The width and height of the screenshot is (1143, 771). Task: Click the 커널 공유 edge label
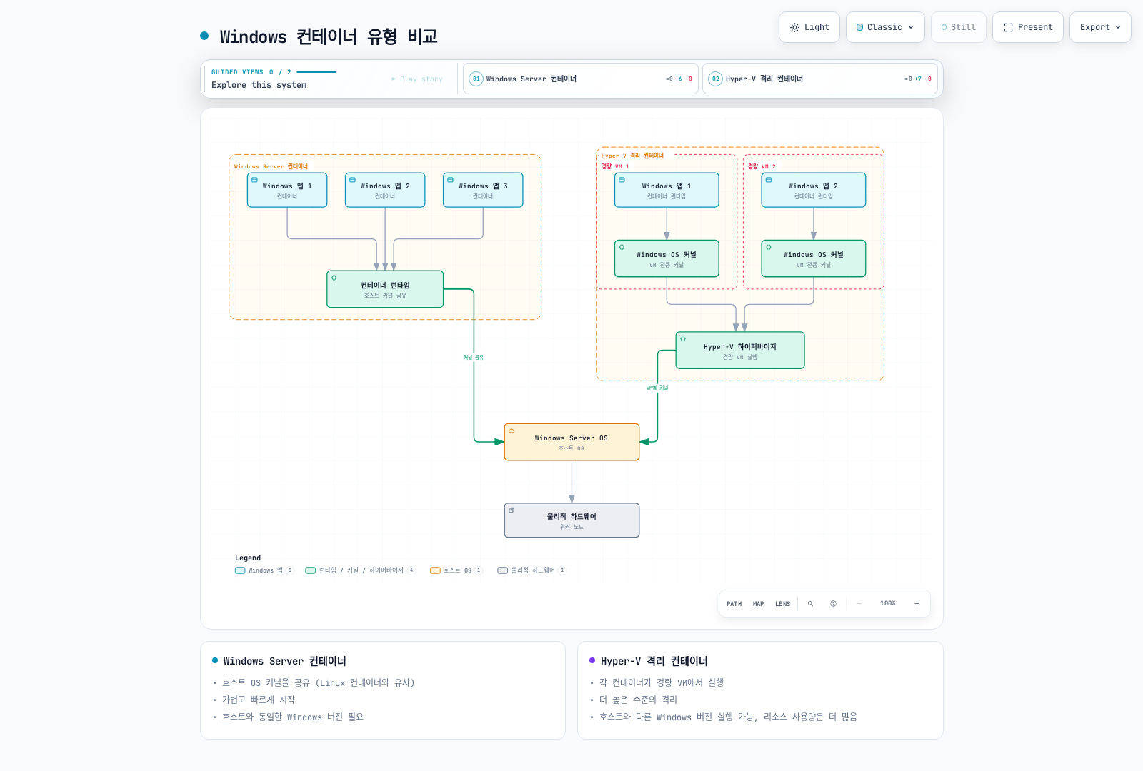[474, 358]
